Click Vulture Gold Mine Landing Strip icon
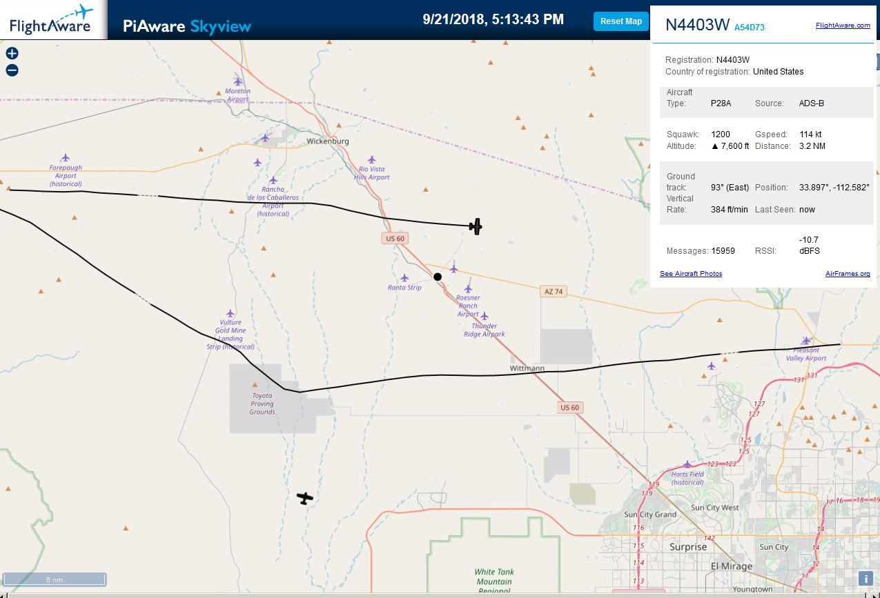This screenshot has height=598, width=880. click(231, 313)
